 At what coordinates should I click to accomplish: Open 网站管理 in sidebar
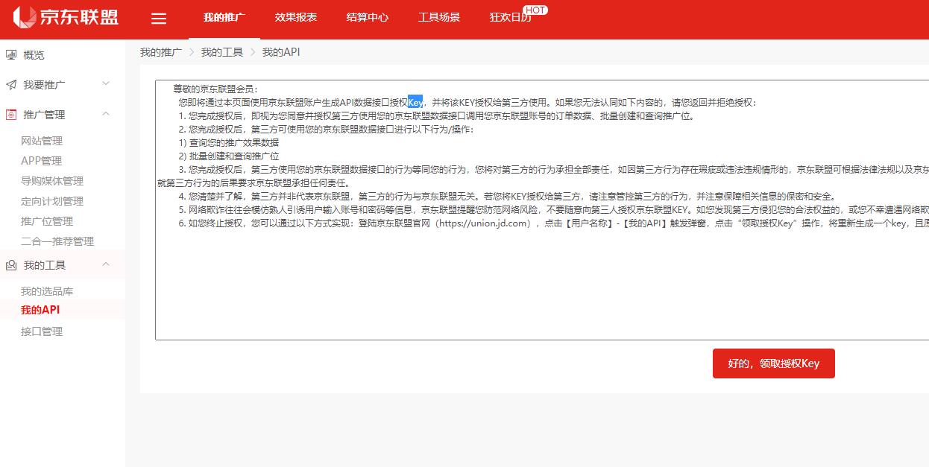click(x=42, y=141)
